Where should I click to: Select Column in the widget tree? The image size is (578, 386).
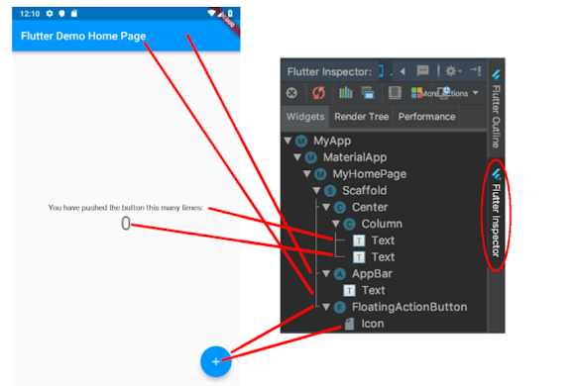click(x=382, y=224)
